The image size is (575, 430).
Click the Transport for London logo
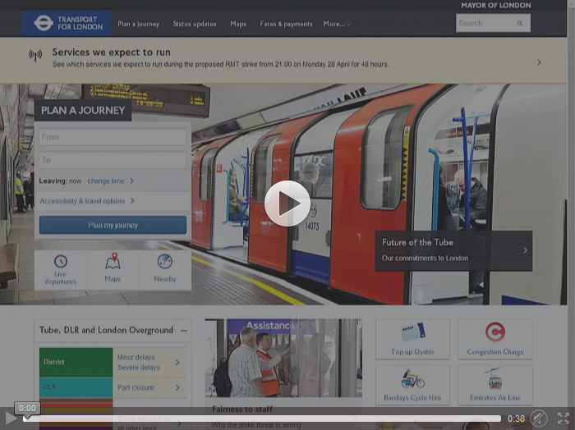point(67,23)
